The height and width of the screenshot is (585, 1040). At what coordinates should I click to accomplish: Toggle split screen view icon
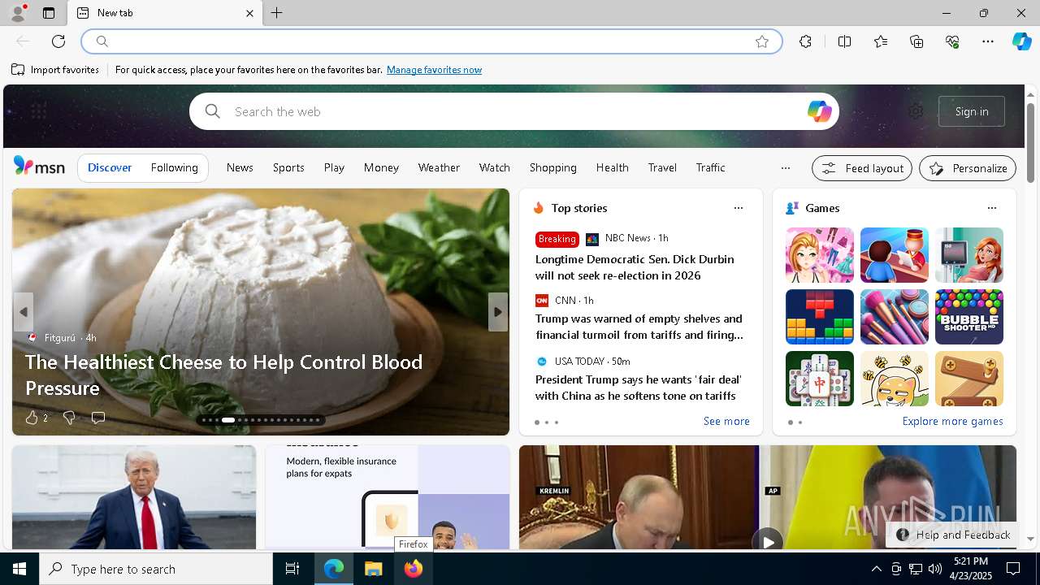844,41
